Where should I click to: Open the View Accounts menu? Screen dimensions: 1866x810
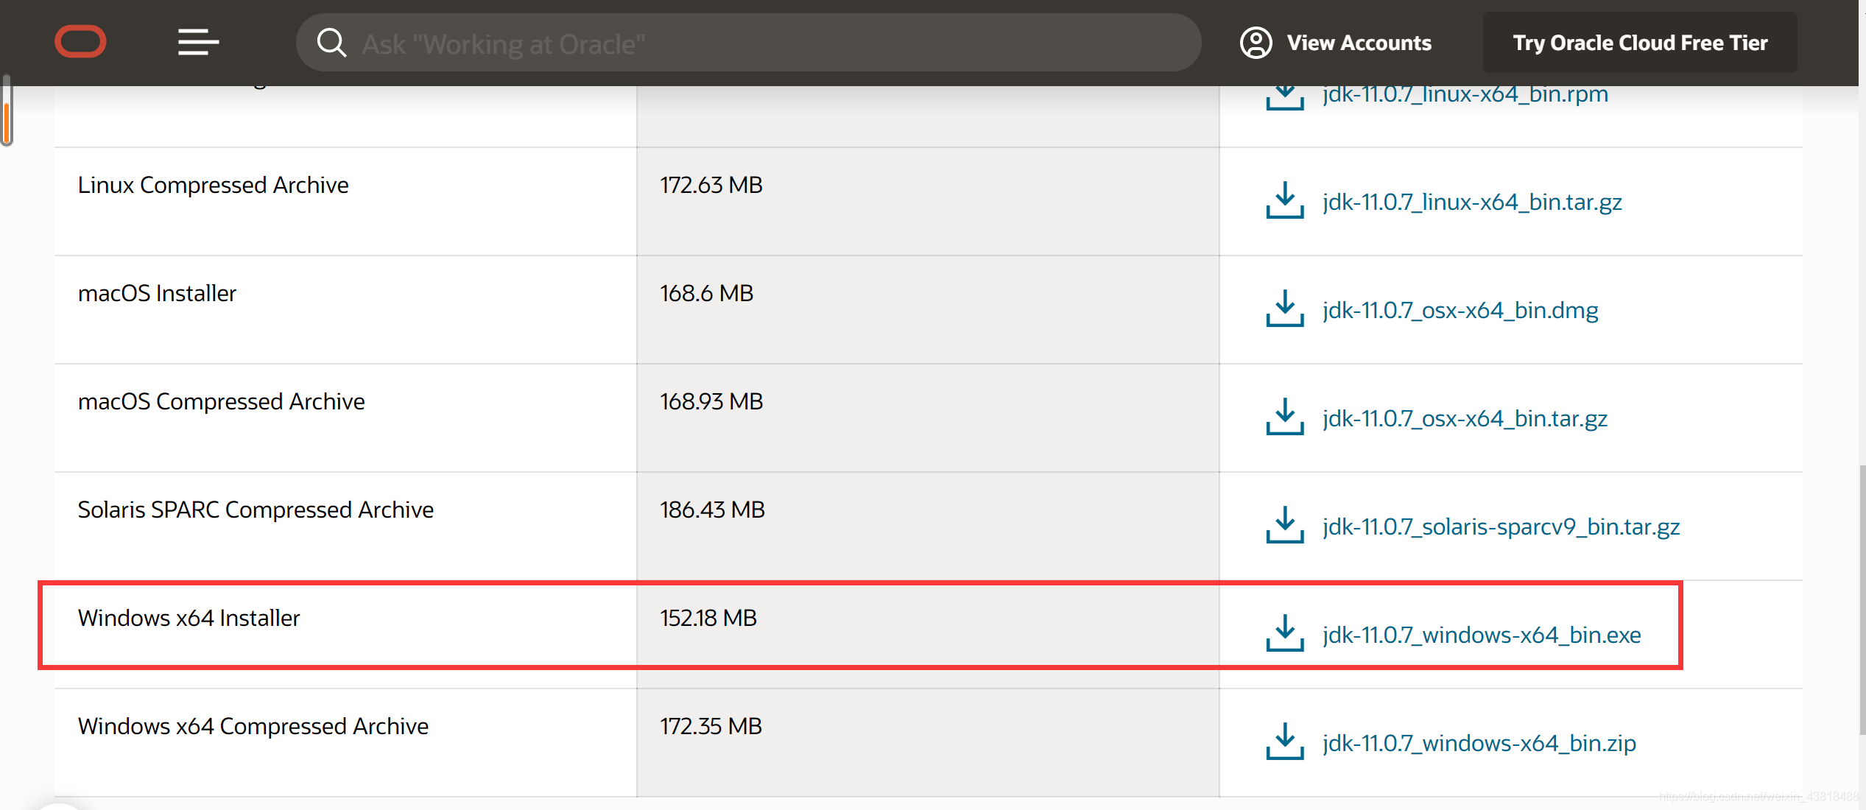click(x=1358, y=43)
